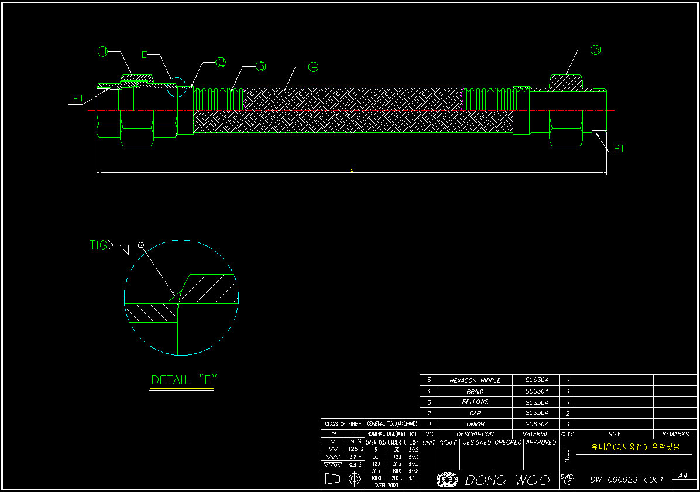Select the blue dashed detail circle in DETAIL E
Image resolution: width=700 pixels, height=492 pixels.
point(181,298)
